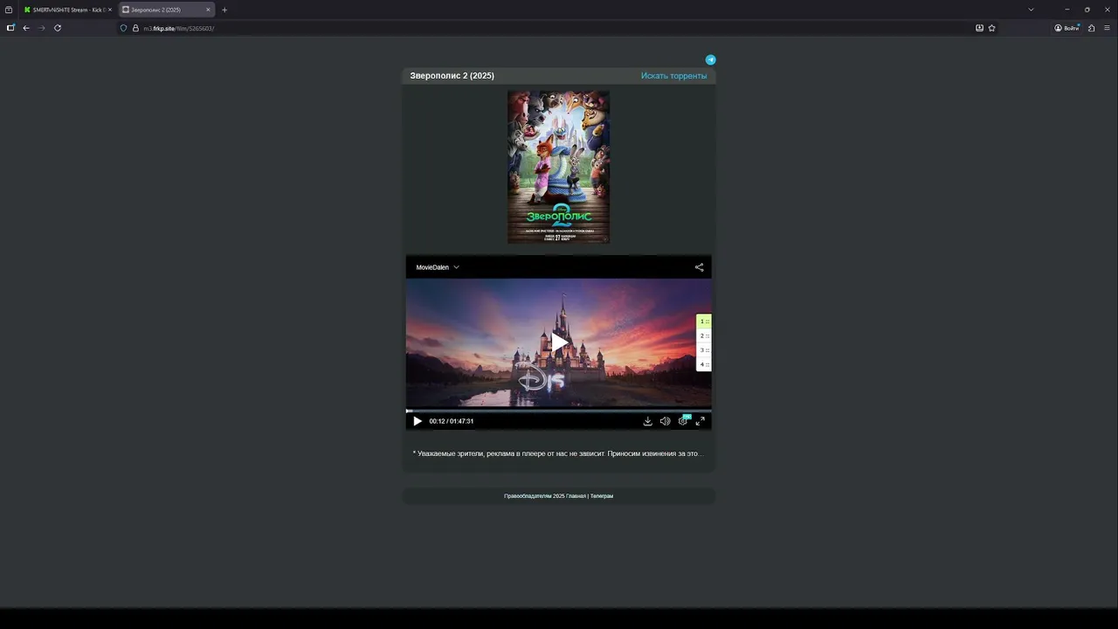Bookmark this page with the star icon
1118x629 pixels.
coord(992,28)
